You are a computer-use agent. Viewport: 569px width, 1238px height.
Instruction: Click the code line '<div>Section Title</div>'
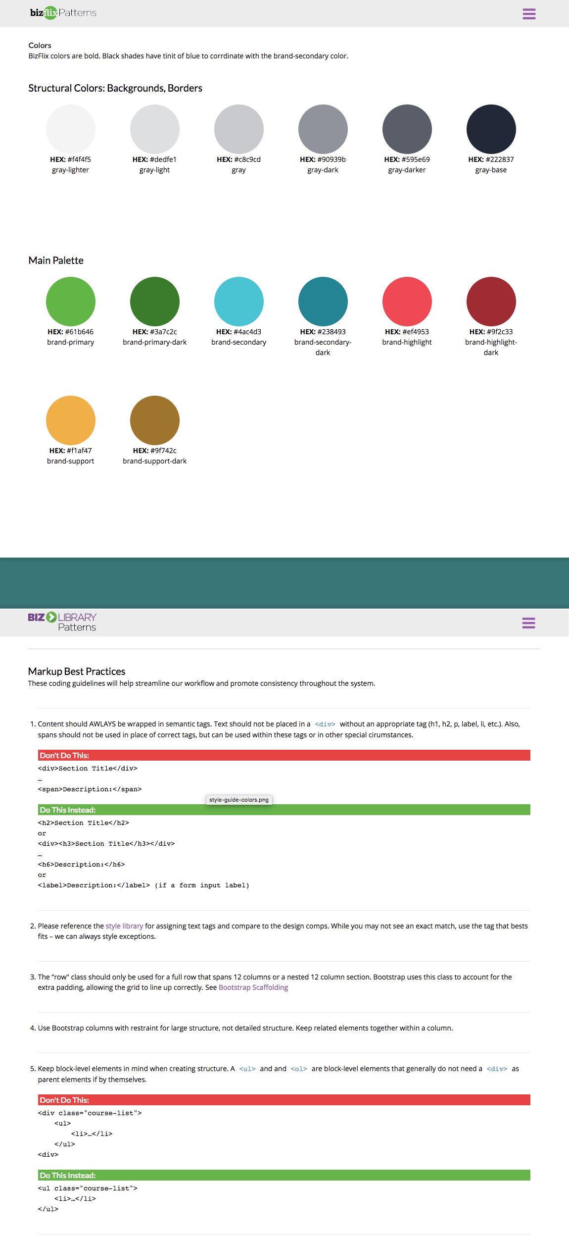tap(88, 769)
